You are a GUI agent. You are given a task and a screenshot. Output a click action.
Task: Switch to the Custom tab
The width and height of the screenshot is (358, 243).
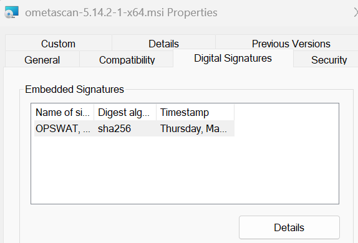pos(58,44)
